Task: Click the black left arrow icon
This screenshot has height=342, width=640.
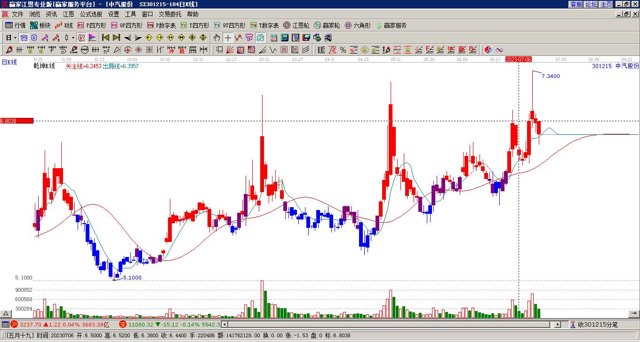Action: click(128, 38)
